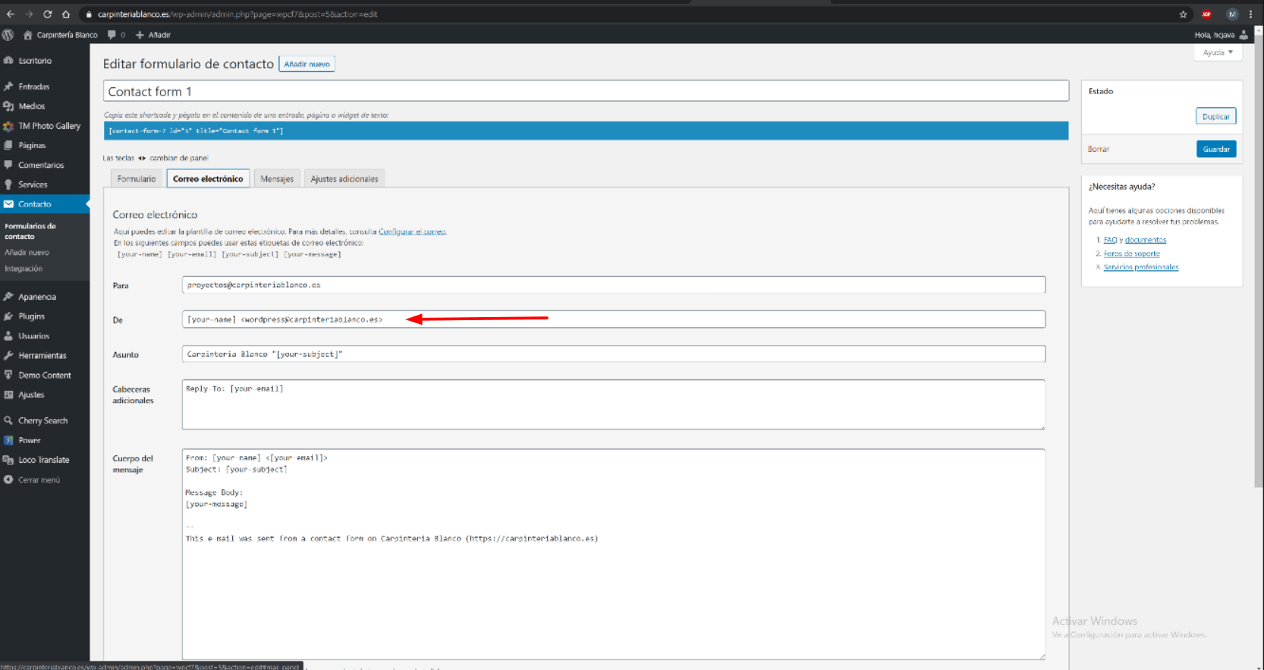Click the Plugins plug icon
The image size is (1264, 670).
[x=8, y=316]
